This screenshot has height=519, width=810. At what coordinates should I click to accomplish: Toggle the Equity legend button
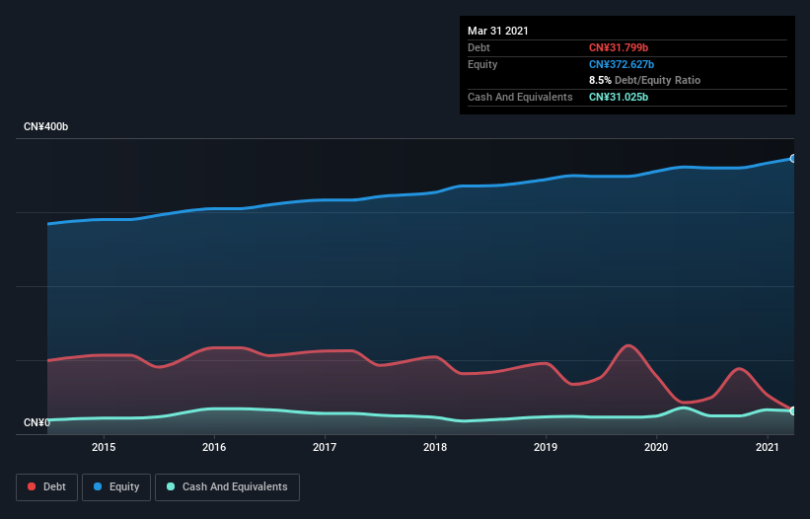tap(116, 487)
